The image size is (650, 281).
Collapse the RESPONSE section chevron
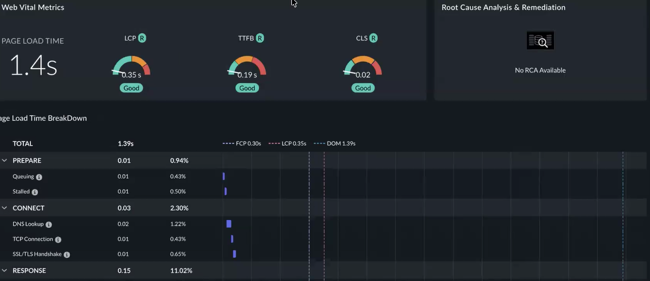tap(4, 270)
